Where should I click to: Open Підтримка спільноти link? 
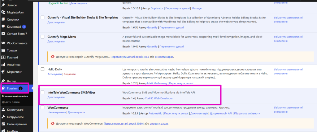pos(247,114)
